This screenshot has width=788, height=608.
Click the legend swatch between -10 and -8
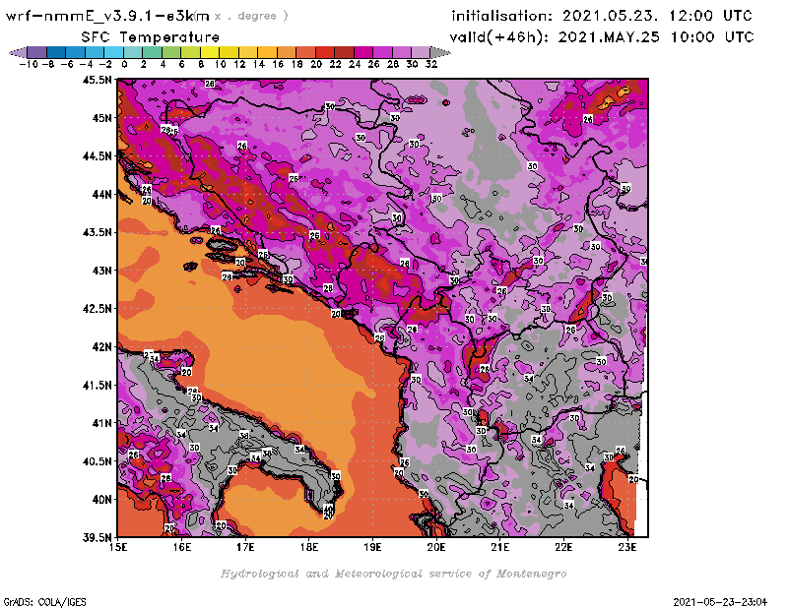point(37,52)
